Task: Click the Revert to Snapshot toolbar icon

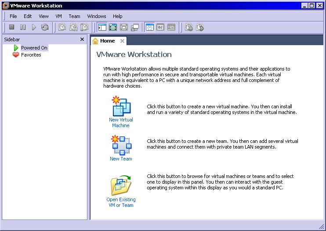Action: pos(73,27)
